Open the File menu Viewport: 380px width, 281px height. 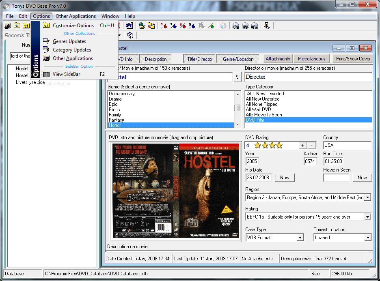click(10, 16)
